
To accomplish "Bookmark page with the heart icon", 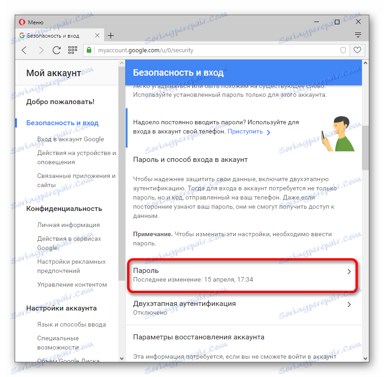I will point(357,50).
